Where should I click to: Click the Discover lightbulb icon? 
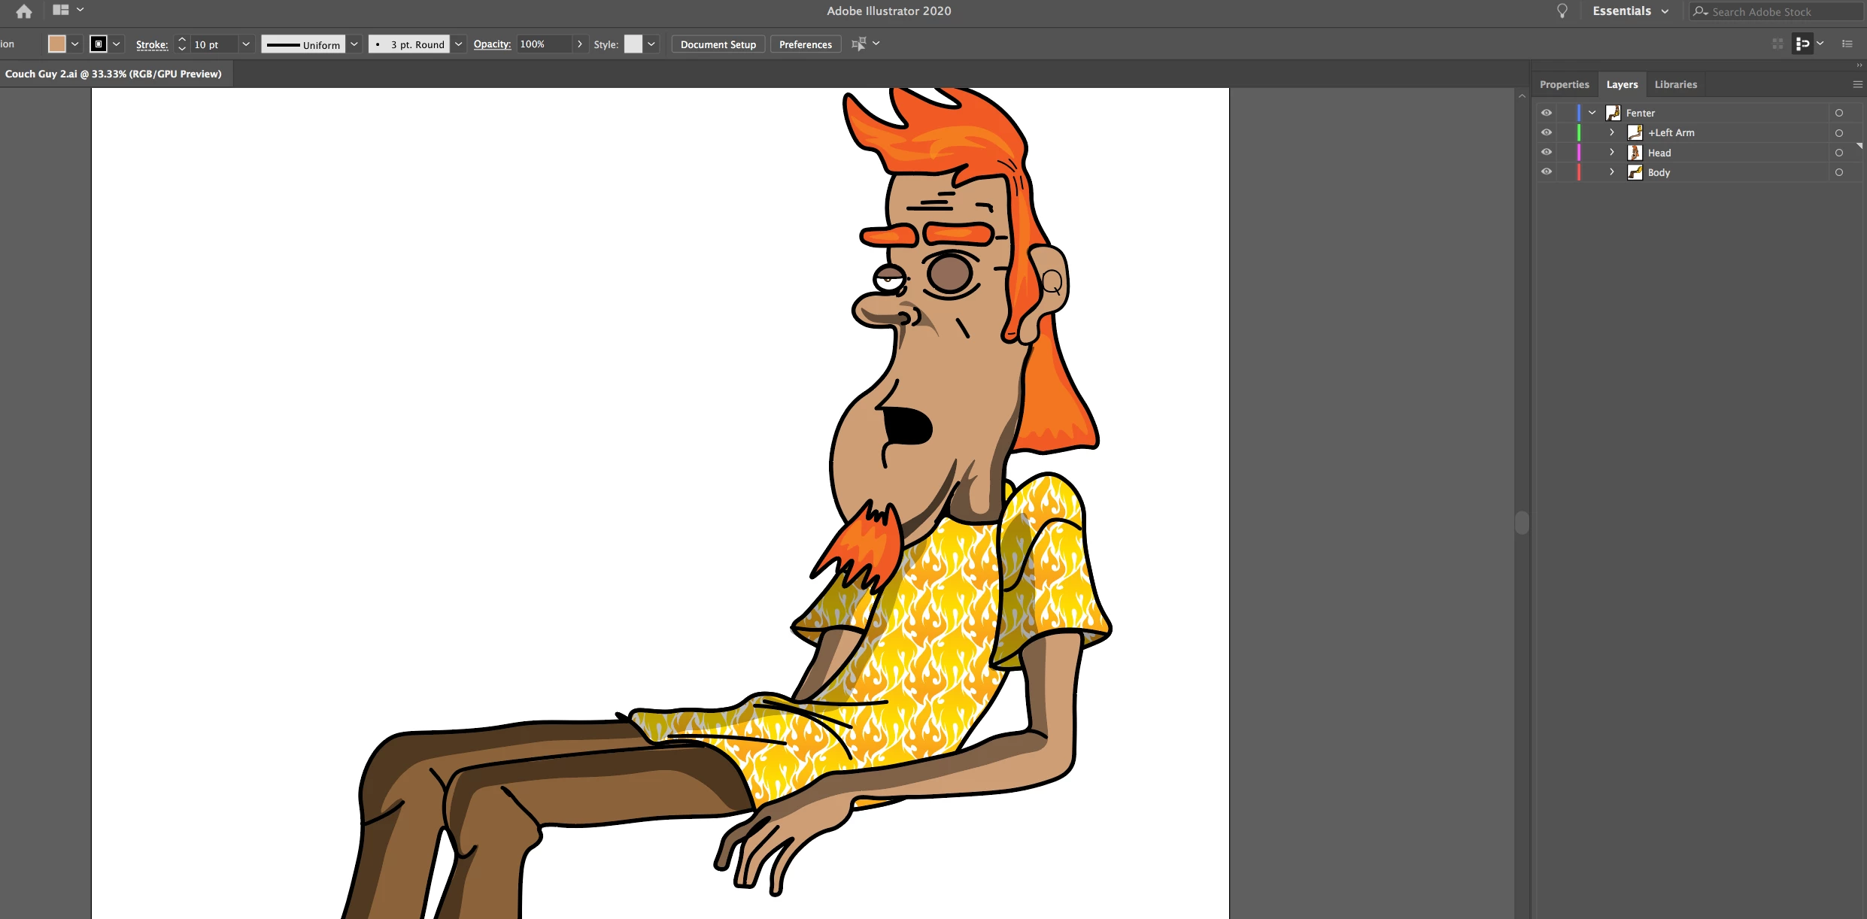click(1562, 11)
